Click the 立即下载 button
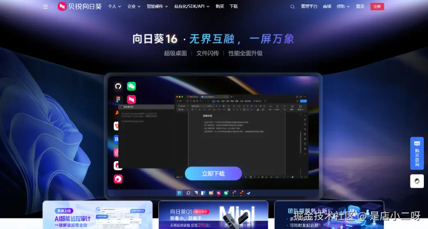The width and height of the screenshot is (428, 229). click(x=213, y=173)
